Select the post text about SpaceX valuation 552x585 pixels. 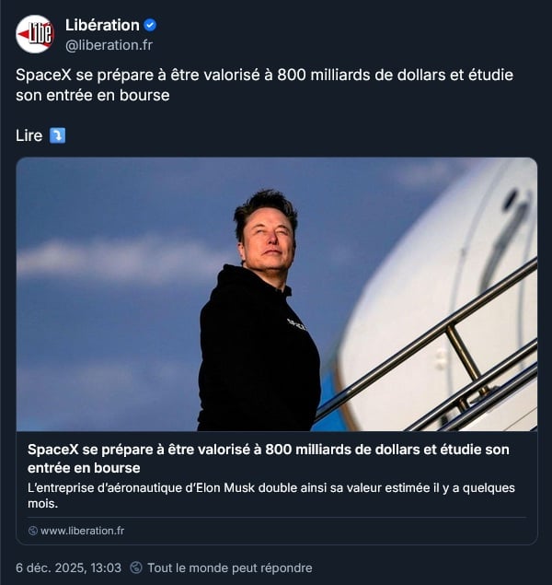[x=264, y=85]
